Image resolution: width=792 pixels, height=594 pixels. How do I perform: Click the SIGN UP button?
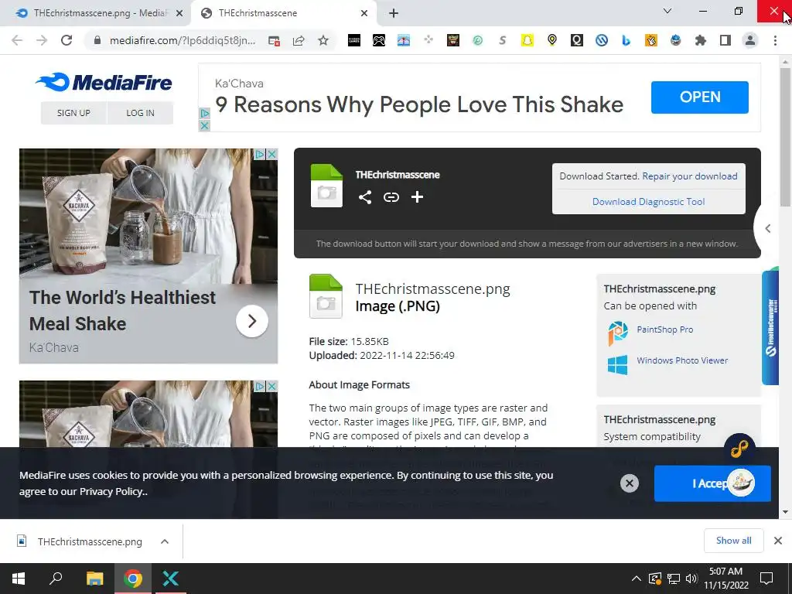point(73,113)
